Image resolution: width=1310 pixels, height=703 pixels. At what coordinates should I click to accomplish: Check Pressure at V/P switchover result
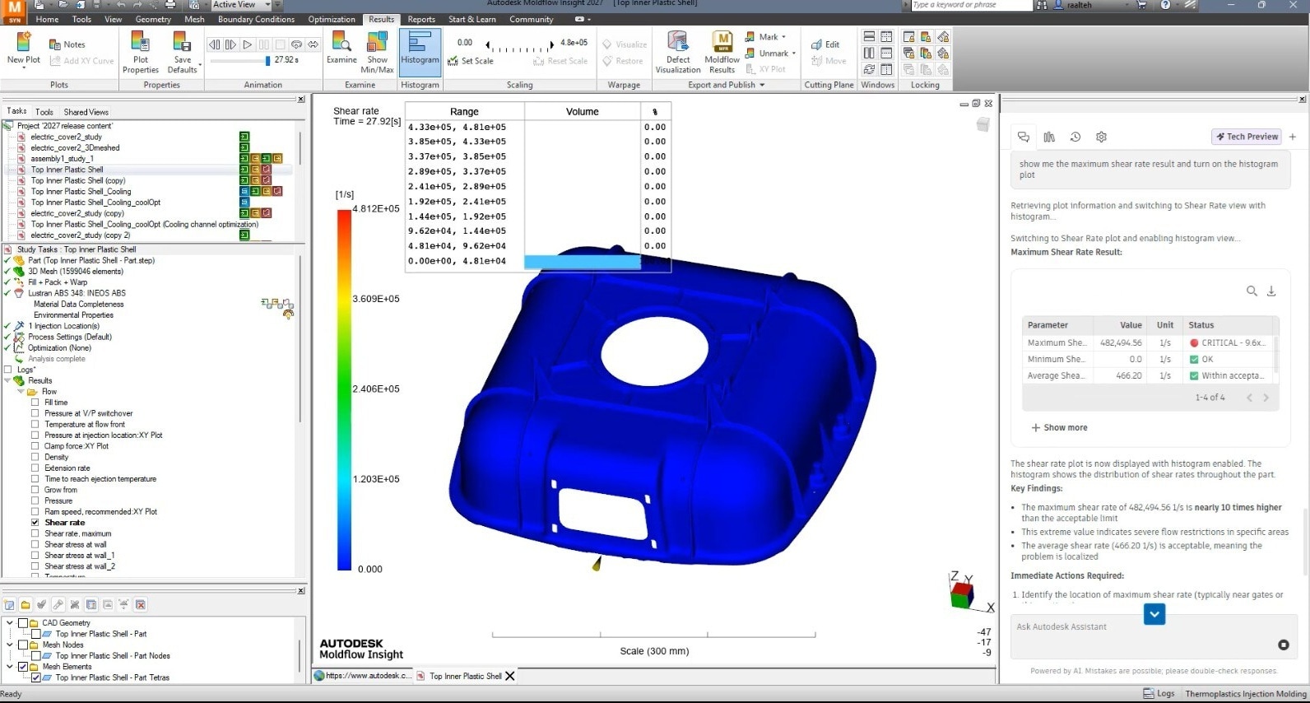[35, 413]
